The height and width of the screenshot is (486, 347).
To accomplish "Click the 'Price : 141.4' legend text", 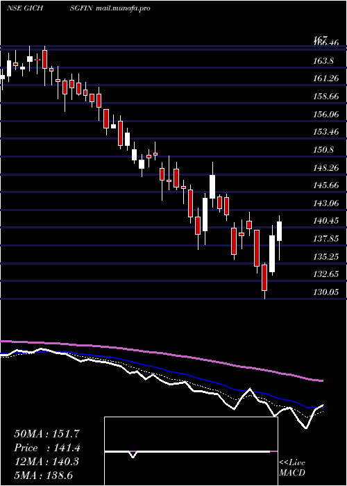I will [x=47, y=448].
